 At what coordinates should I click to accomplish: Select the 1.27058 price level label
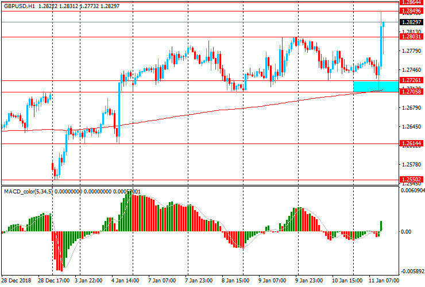[412, 92]
